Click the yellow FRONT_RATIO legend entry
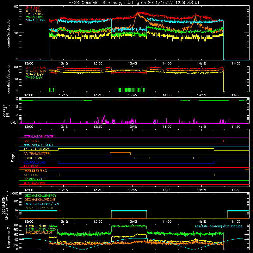This screenshot has width=253, height=253. (x=36, y=226)
